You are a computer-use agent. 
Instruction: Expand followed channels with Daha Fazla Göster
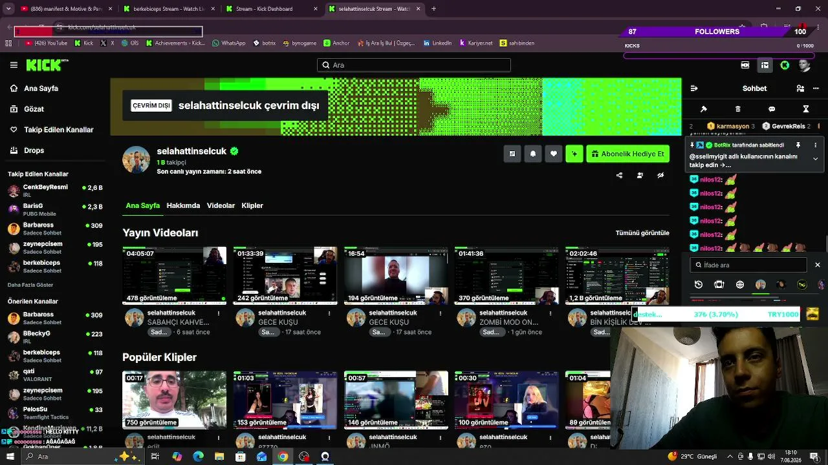pyautogui.click(x=30, y=285)
